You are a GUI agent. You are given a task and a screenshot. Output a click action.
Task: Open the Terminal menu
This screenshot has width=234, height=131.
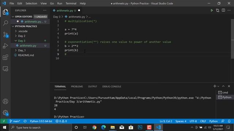(x=71, y=3)
